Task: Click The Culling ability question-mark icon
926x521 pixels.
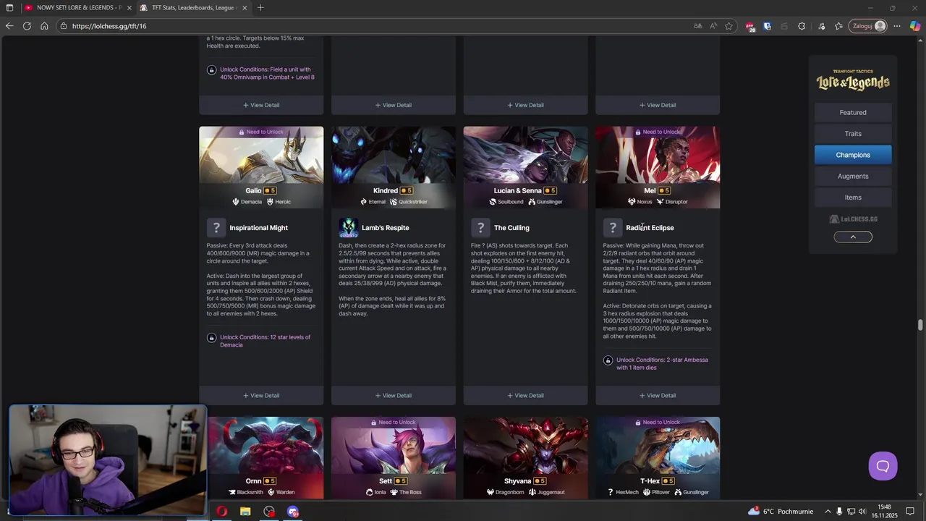Action: point(480,228)
